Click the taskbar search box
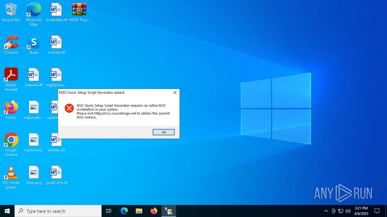 [58, 211]
